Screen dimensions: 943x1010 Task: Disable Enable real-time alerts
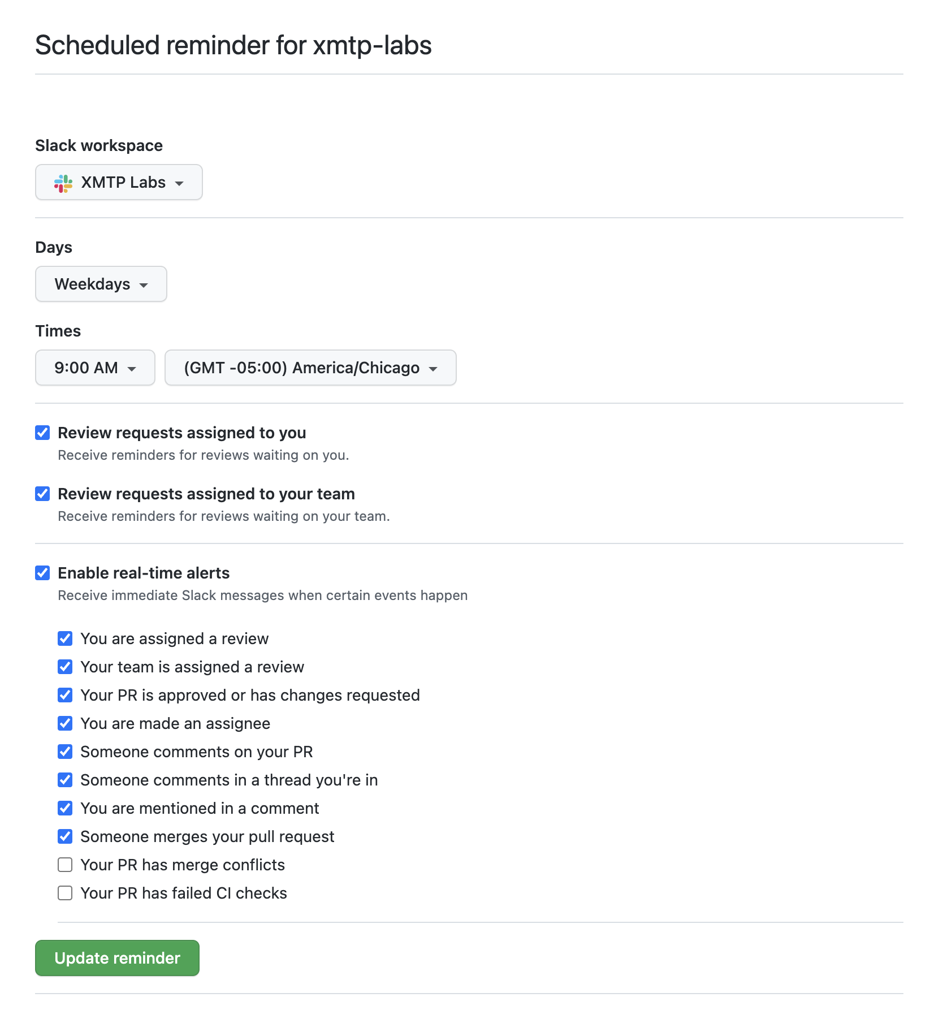tap(42, 573)
